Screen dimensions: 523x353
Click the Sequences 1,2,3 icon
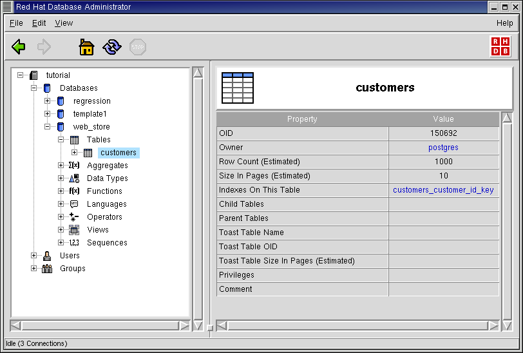click(x=74, y=243)
